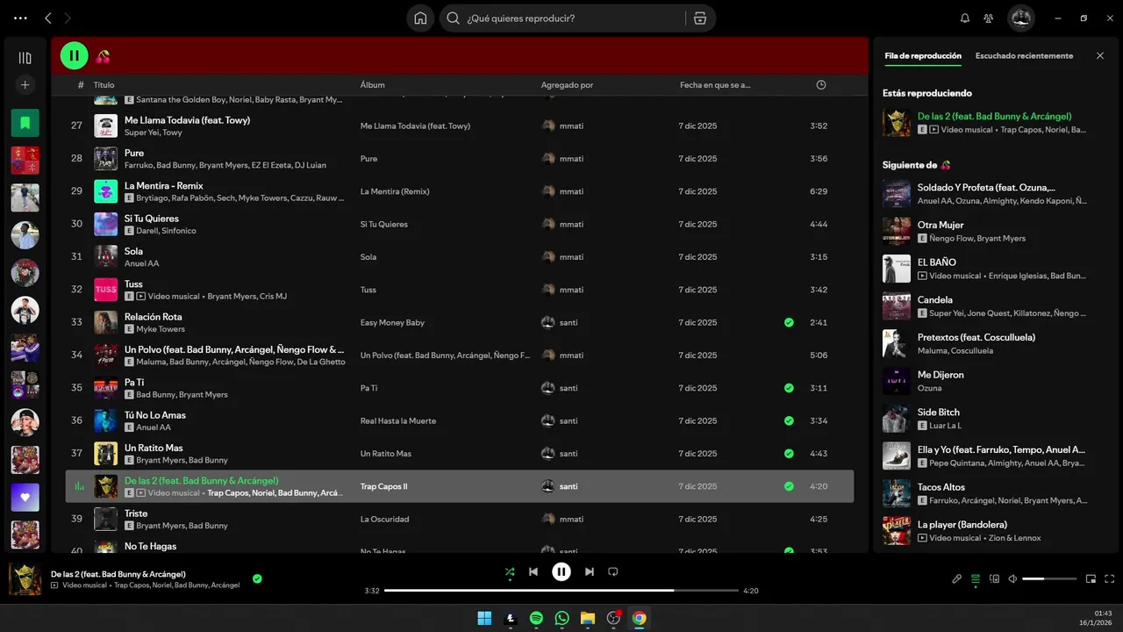
Task: Mute with the speaker volume icon
Action: [1012, 579]
